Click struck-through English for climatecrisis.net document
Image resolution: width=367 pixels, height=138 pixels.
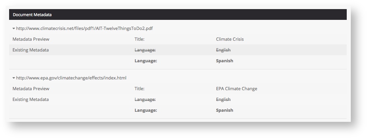pos(223,50)
